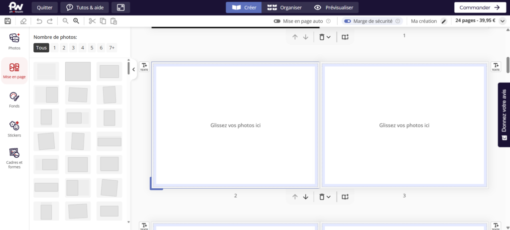Switch to the Prévisualiser tab

click(x=334, y=7)
